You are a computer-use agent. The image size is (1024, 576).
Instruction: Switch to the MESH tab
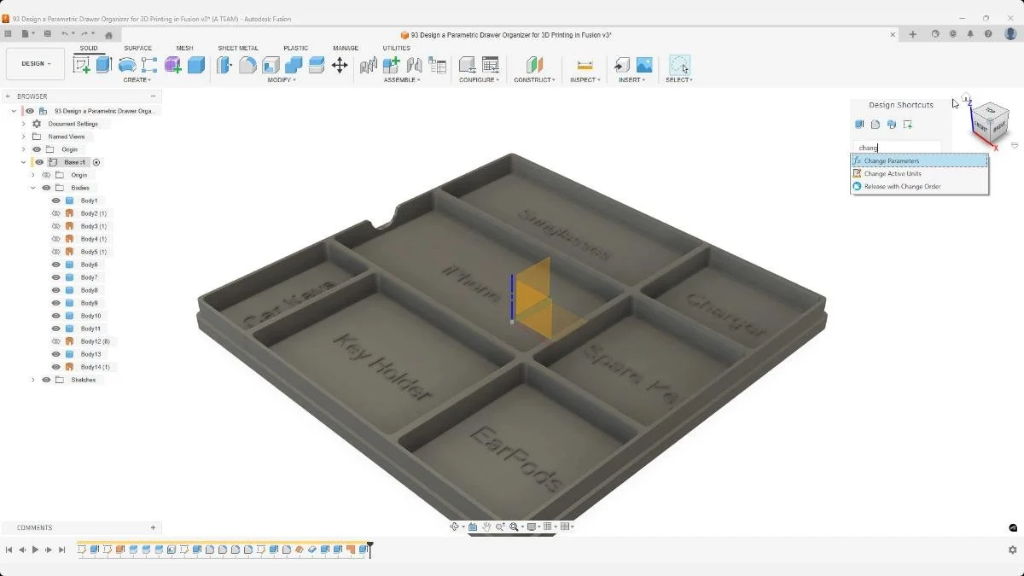point(184,49)
